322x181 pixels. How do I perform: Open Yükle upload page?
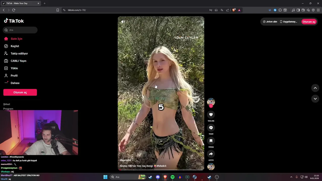(x=14, y=68)
